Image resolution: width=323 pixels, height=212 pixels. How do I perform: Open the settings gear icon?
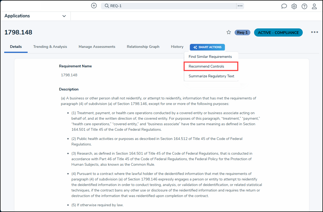294,6
